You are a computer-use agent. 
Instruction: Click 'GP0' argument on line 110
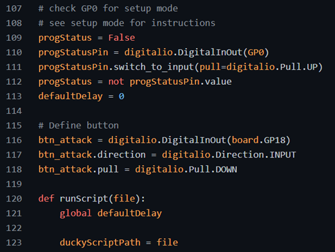pos(256,52)
